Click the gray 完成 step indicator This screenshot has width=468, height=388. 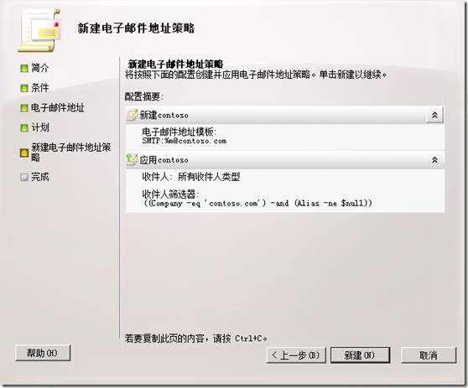coord(24,177)
